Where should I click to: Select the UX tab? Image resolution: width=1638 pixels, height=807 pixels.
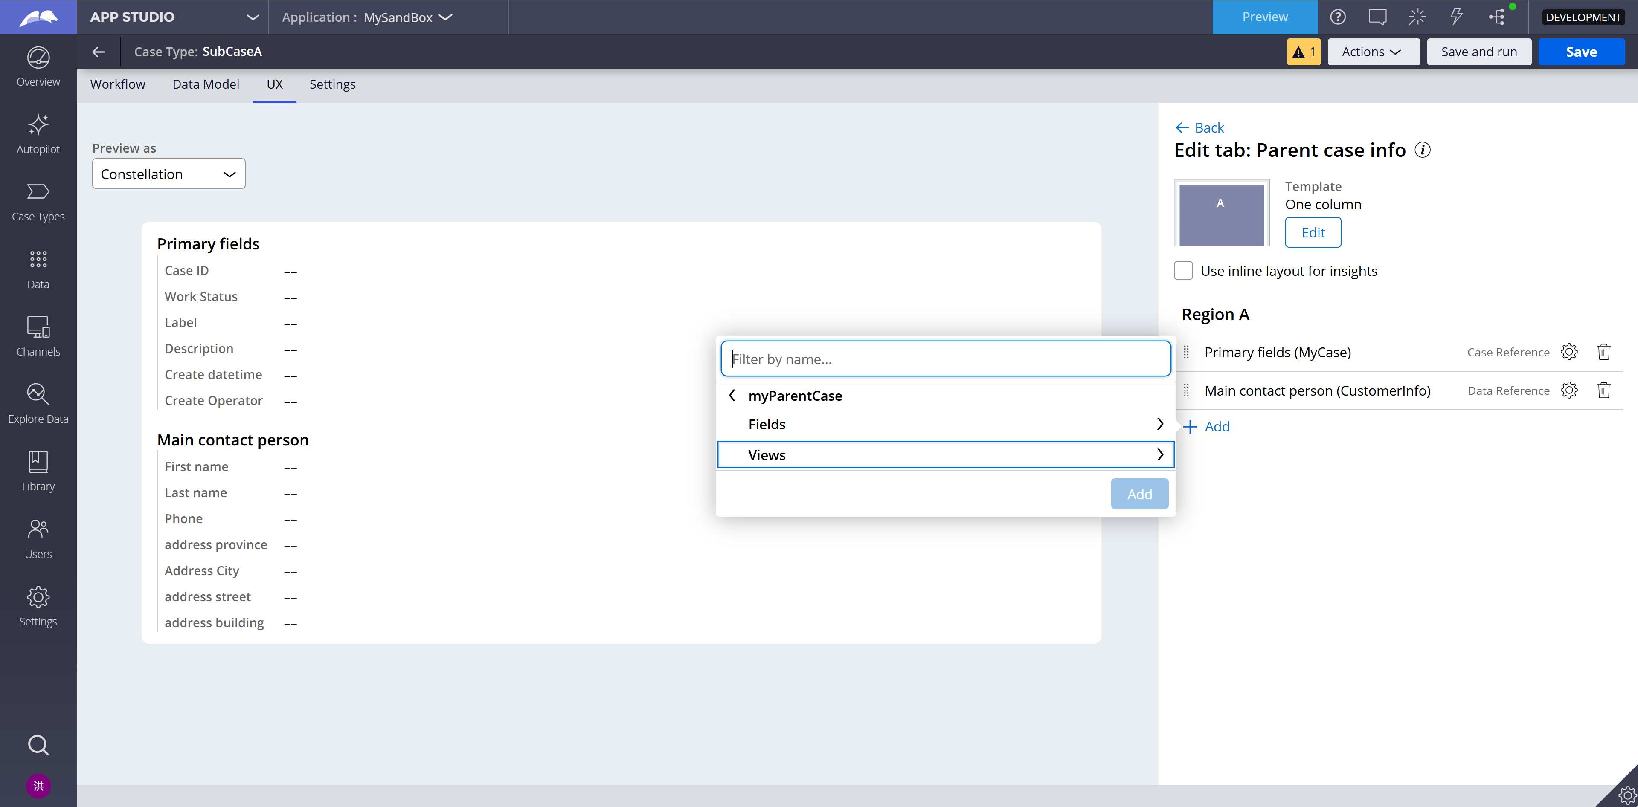click(x=275, y=84)
